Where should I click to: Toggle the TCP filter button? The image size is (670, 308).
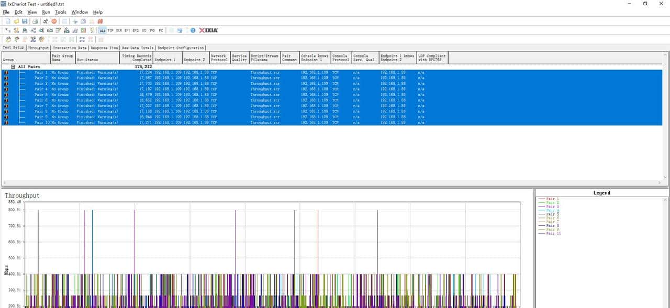(x=110, y=30)
